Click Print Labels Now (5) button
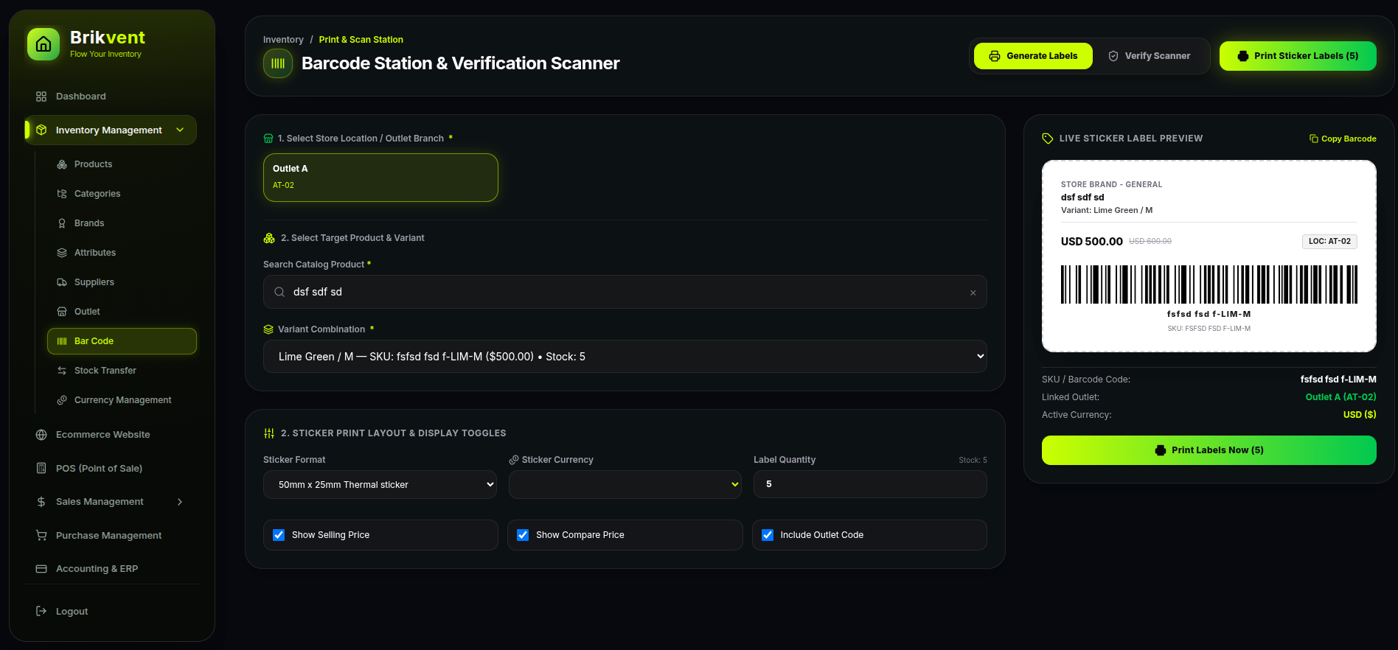The height and width of the screenshot is (650, 1398). (1209, 450)
